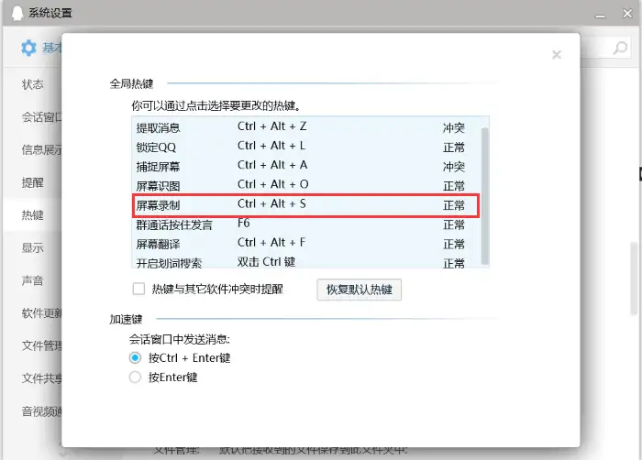Click the QQ penguin icon in title bar
642x460 pixels.
pyautogui.click(x=17, y=13)
